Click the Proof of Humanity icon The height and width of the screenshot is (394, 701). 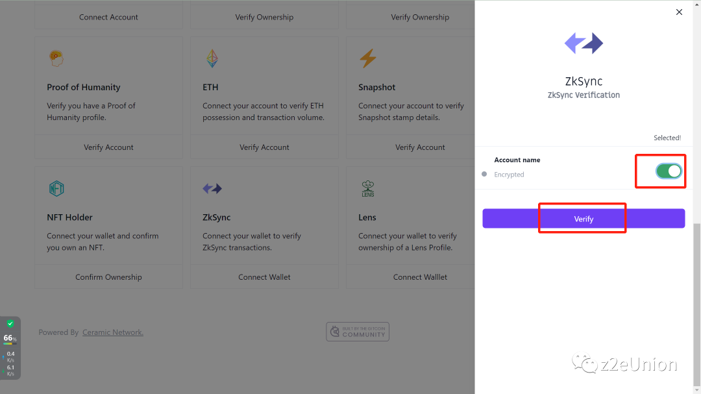(x=56, y=59)
